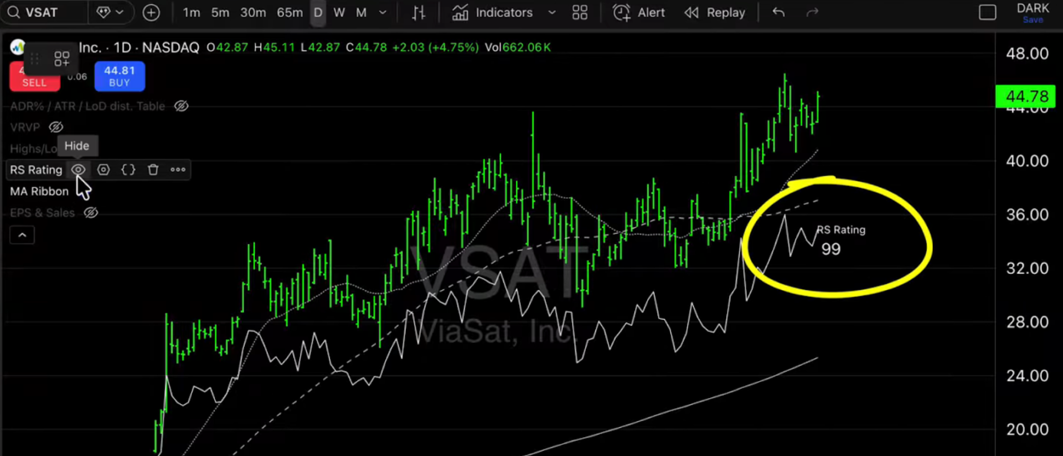Click the add symbol plus icon
The height and width of the screenshot is (456, 1063).
coord(151,12)
